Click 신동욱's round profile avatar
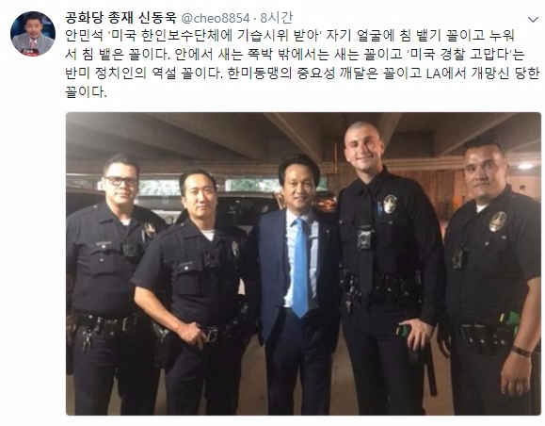The image size is (545, 426). (33, 34)
